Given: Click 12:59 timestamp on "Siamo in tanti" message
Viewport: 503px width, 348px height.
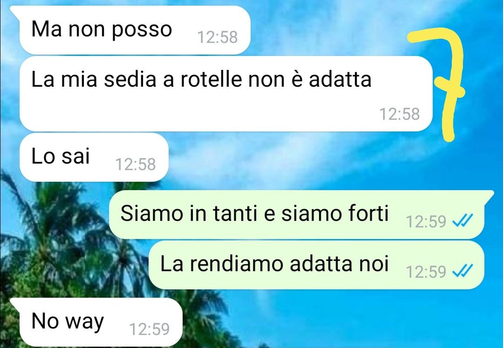Looking at the screenshot, I should coord(426,221).
